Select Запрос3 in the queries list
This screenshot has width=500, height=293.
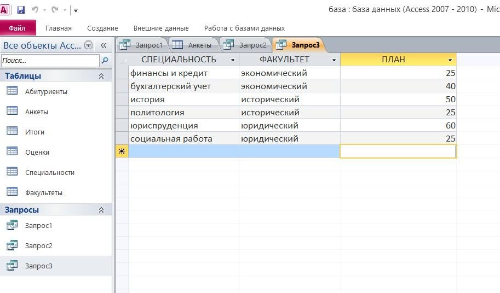click(38, 266)
